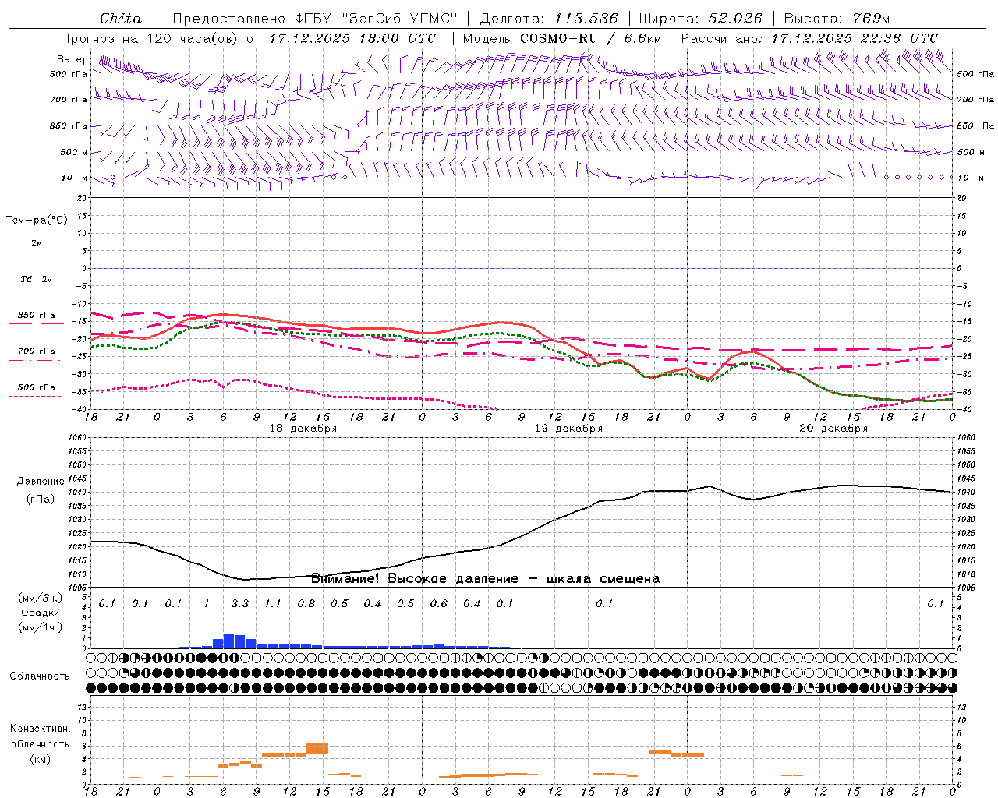The height and width of the screenshot is (798, 998).
Task: Click the "Chita" station name in header
Action: pos(121,19)
